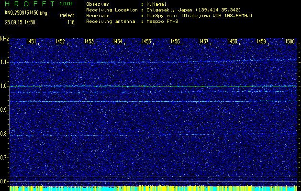
Task: Click the Receiving antenna label
Action: point(111,21)
